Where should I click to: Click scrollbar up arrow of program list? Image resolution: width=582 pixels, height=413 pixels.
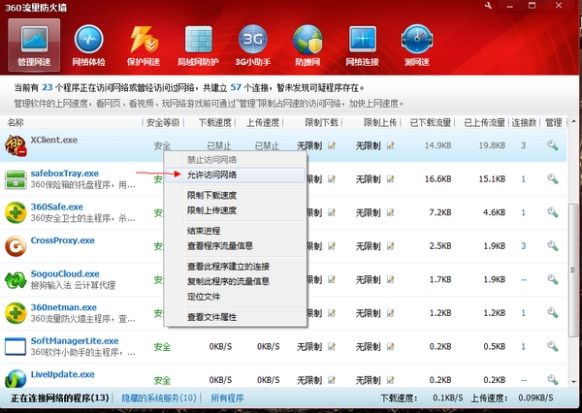coord(573,122)
